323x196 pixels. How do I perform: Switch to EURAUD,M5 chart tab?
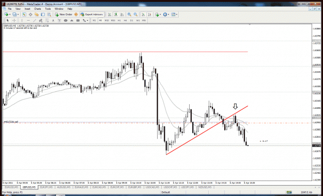point(81,187)
